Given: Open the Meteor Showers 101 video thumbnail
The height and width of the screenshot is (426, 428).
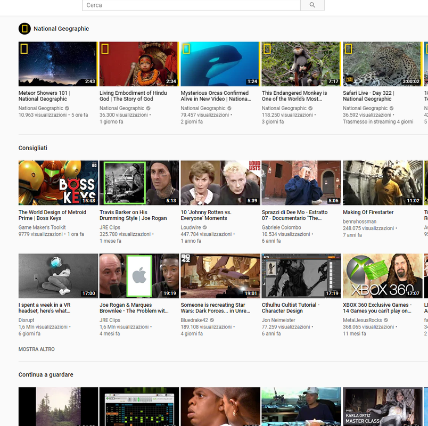Looking at the screenshot, I should click(x=58, y=64).
